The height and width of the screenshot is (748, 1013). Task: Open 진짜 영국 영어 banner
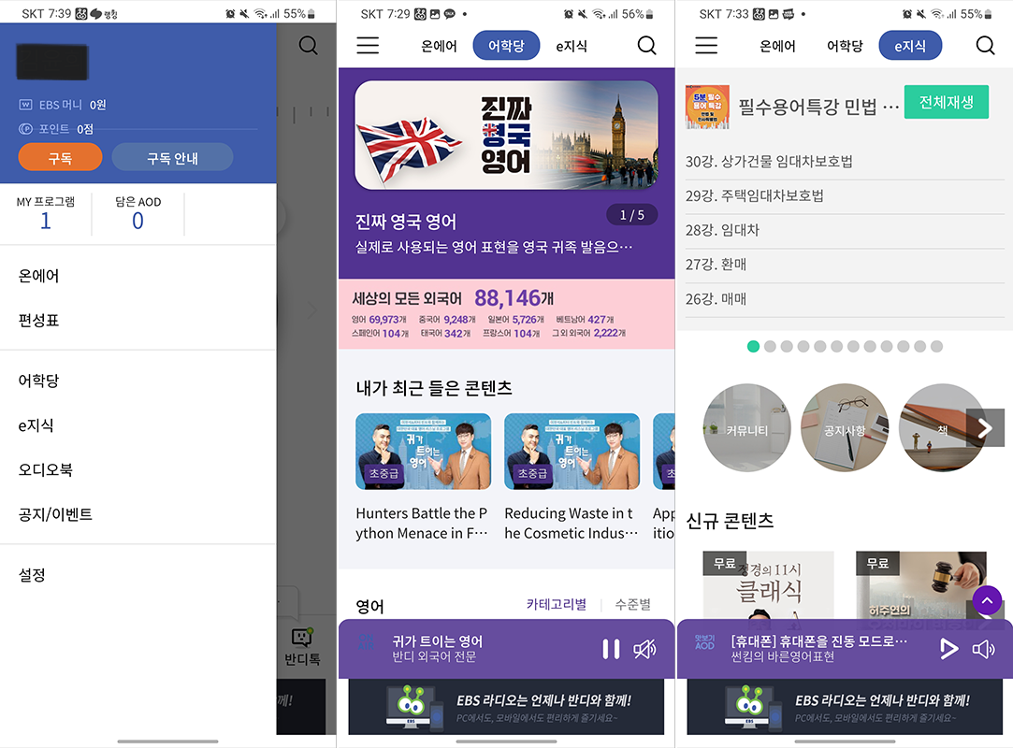tap(507, 135)
